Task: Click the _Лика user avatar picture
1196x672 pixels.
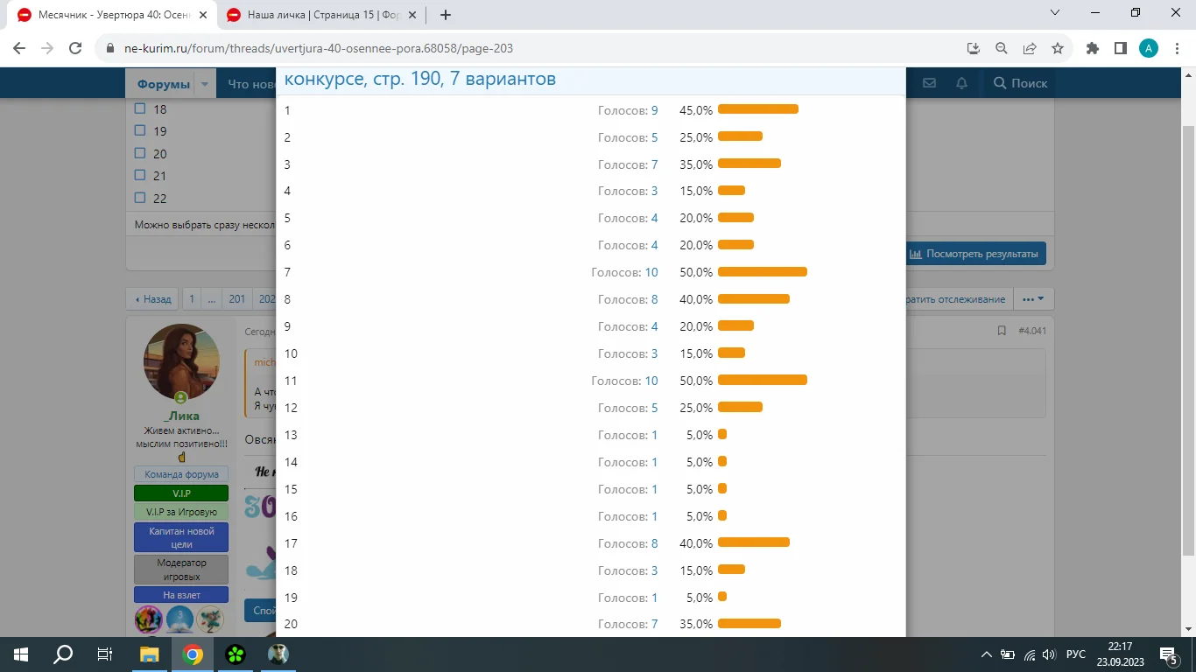Action: click(x=181, y=363)
